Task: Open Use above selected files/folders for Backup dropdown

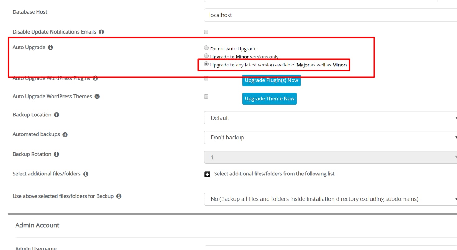Action: [330, 199]
